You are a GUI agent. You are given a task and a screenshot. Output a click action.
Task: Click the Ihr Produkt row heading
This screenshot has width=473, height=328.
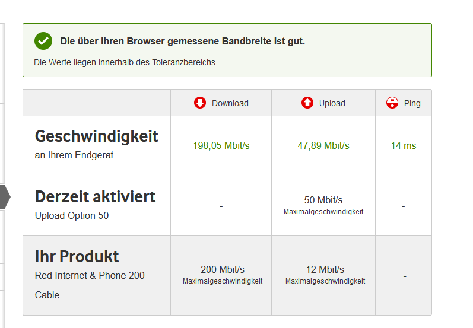pos(77,256)
